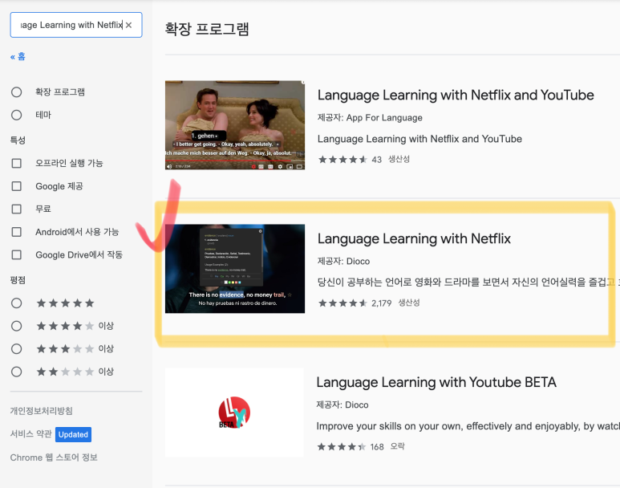Screen dimensions: 620x488
Task: Click the Korean description starting 당신이 공부하는 언어로
Action: (x=468, y=283)
